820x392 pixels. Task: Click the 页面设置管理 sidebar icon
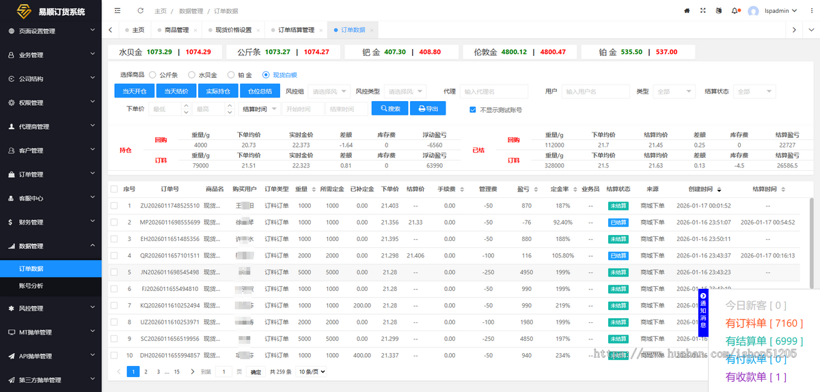tap(12, 31)
